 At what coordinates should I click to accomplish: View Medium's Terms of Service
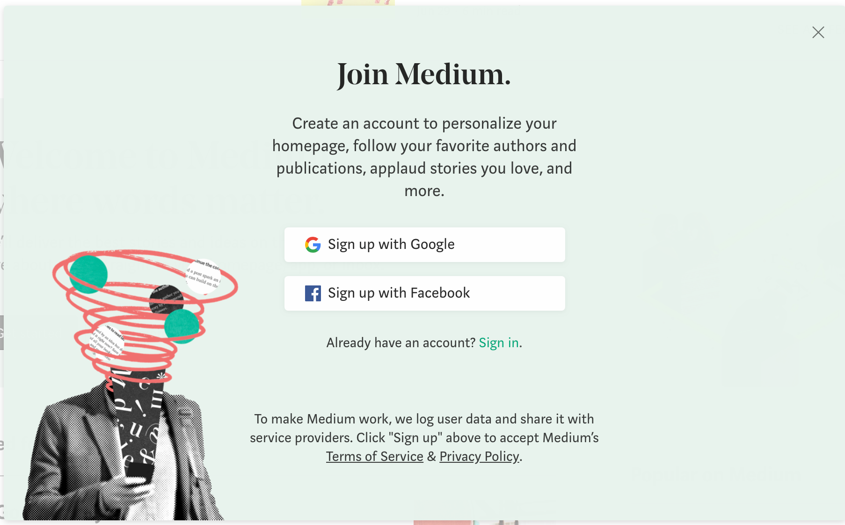[x=374, y=456]
